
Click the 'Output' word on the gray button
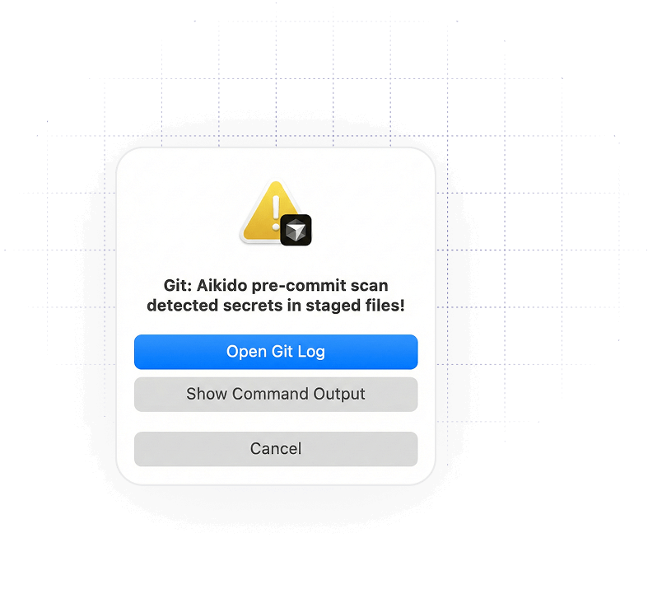coord(339,394)
